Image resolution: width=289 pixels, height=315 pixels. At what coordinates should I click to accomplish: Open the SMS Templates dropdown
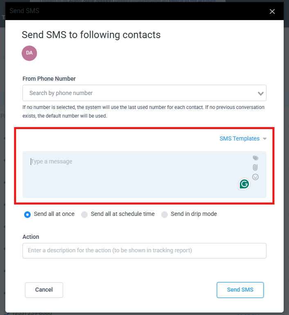(x=239, y=138)
